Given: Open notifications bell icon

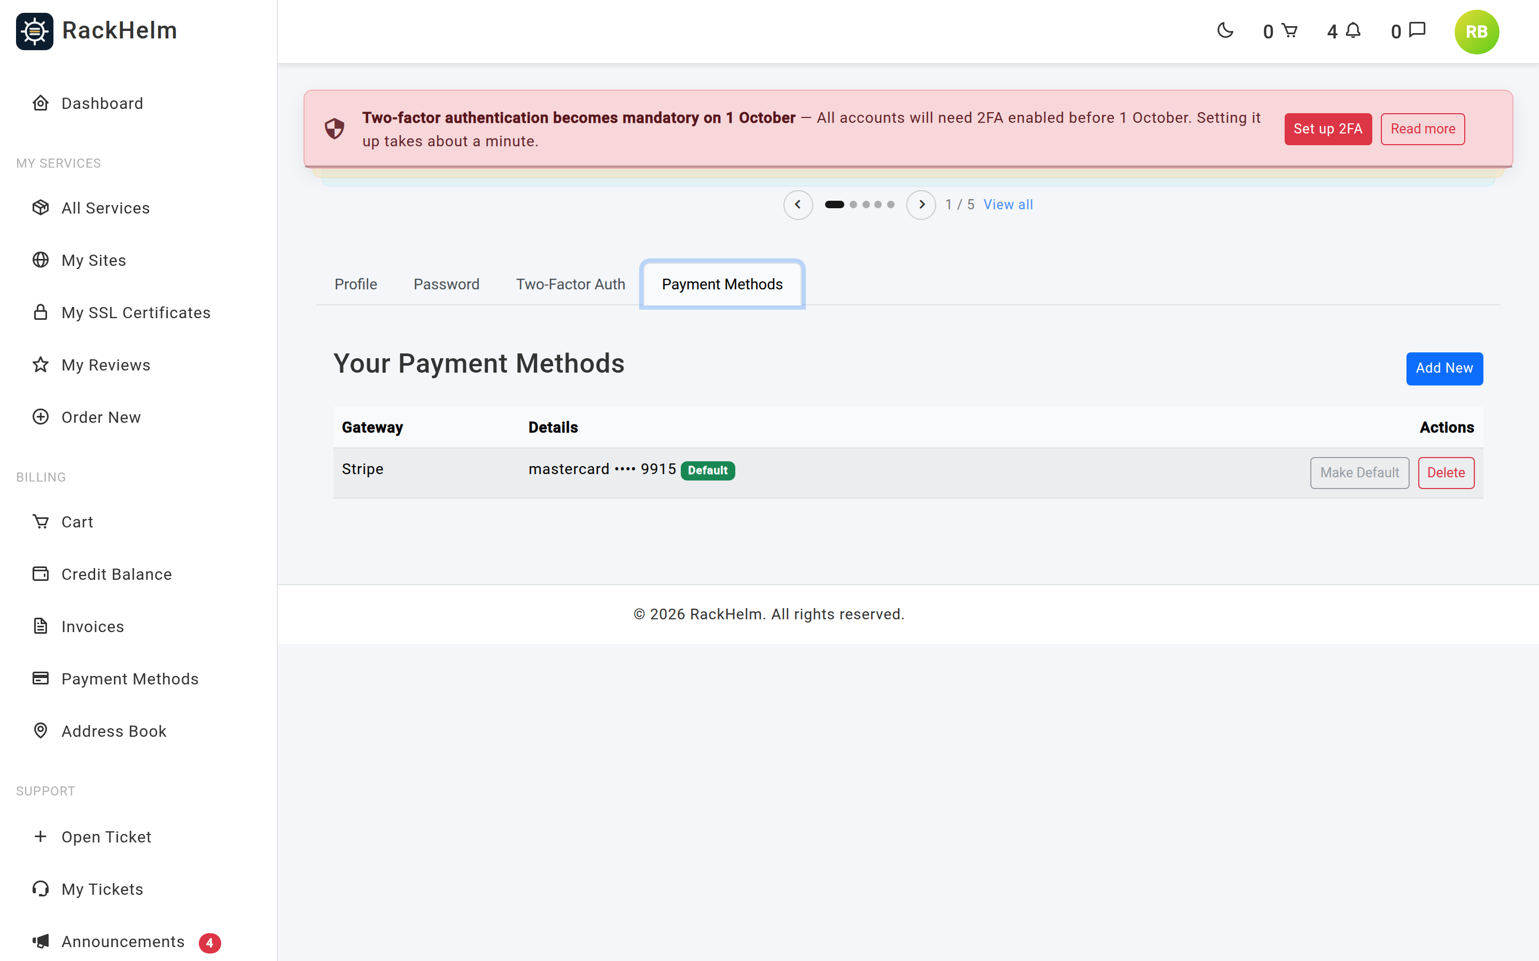Looking at the screenshot, I should coord(1353,30).
